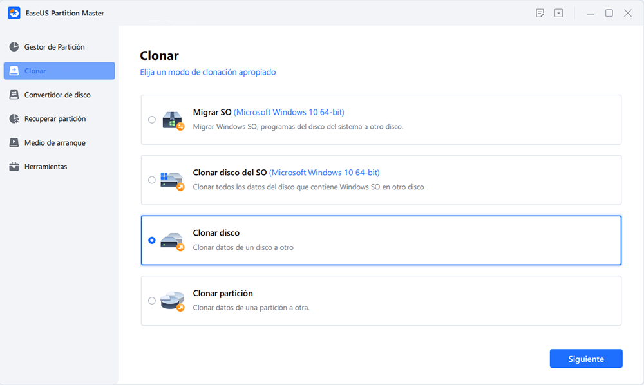Click the 'Migrar Windows SO, programas del disco' description

click(298, 127)
